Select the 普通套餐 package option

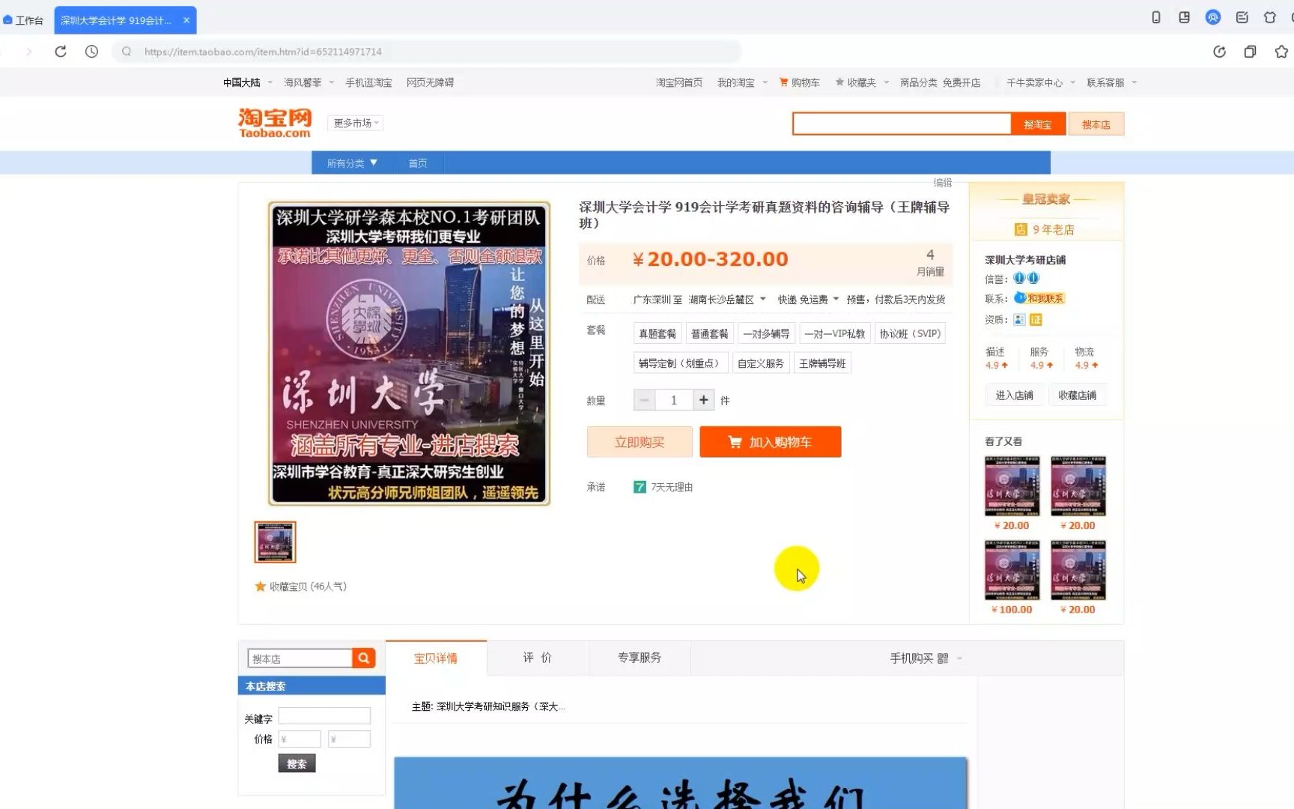point(709,333)
